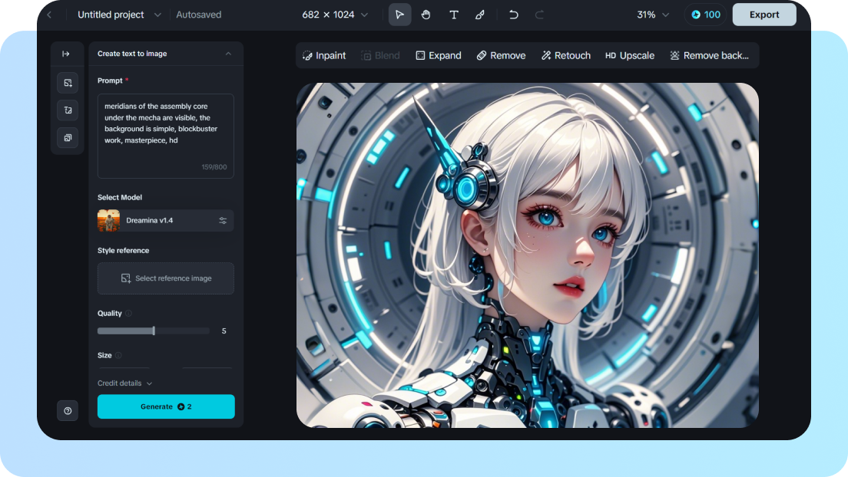Choose the HD Upscale tool
Image resolution: width=848 pixels, height=477 pixels.
[630, 56]
